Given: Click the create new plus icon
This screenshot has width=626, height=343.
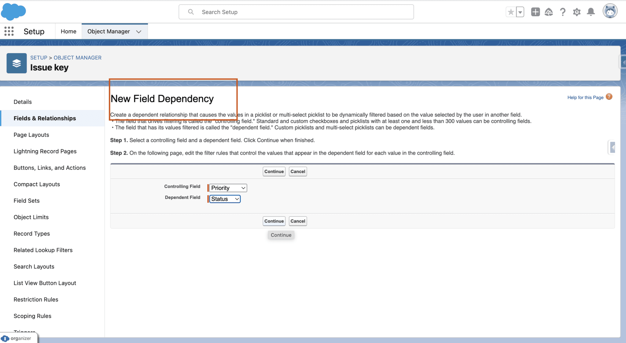Looking at the screenshot, I should point(535,12).
